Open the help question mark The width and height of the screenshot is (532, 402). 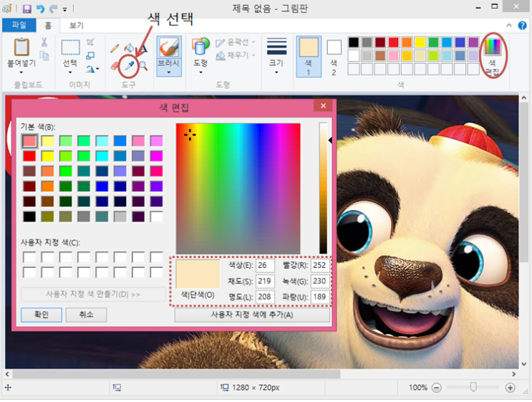(x=522, y=26)
